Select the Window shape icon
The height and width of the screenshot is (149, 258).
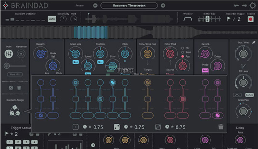(x=188, y=19)
